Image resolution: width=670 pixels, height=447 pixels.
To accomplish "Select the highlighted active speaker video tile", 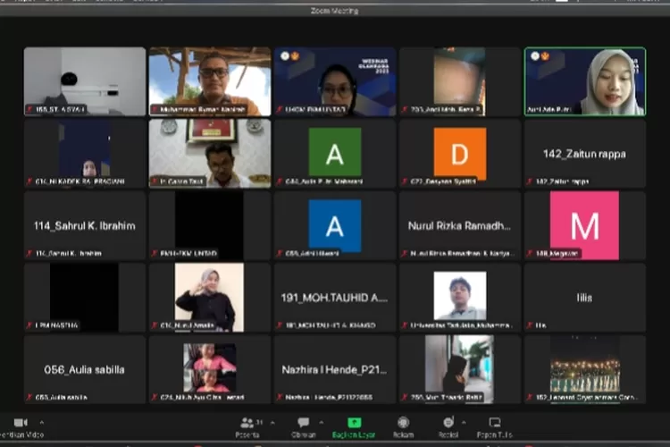I will click(x=585, y=81).
